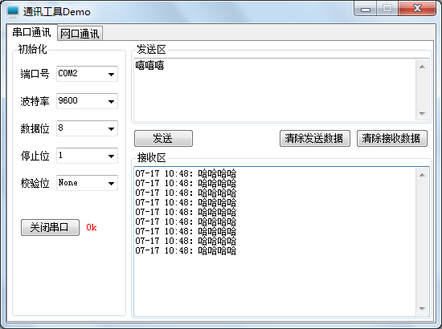Viewport: 442px width, 329px height.
Task: Minimize the 通讯工具Demo window
Action: pos(366,9)
